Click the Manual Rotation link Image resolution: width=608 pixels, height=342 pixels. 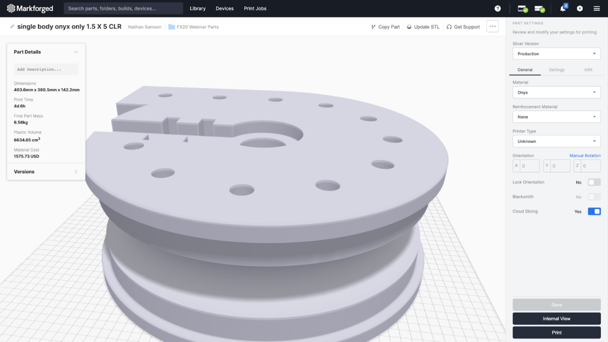585,156
